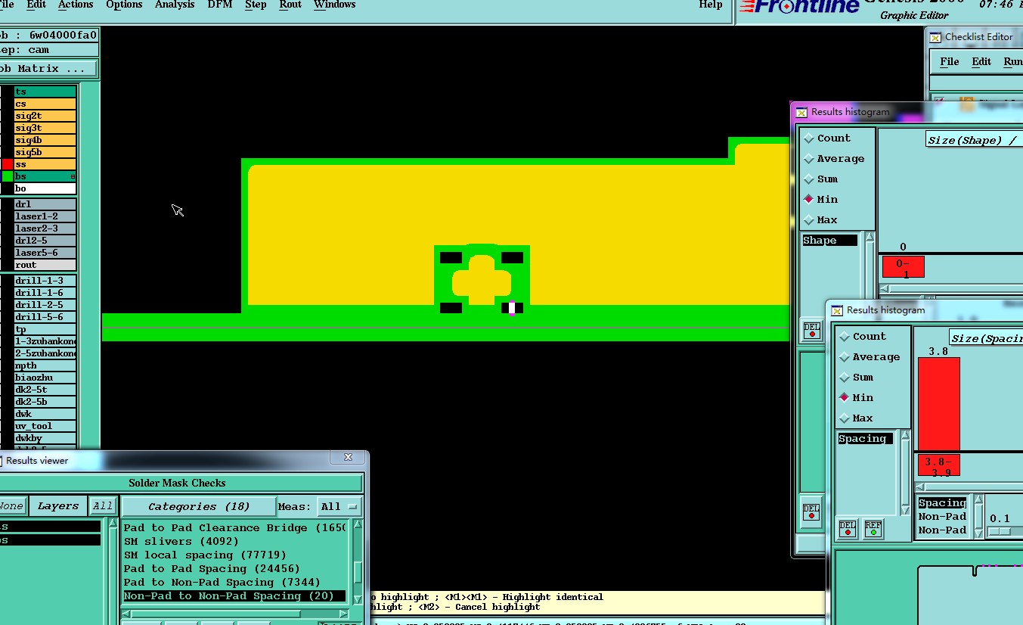1023x625 pixels.
Task: Select the sig2t layer row
Action: [x=45, y=116]
